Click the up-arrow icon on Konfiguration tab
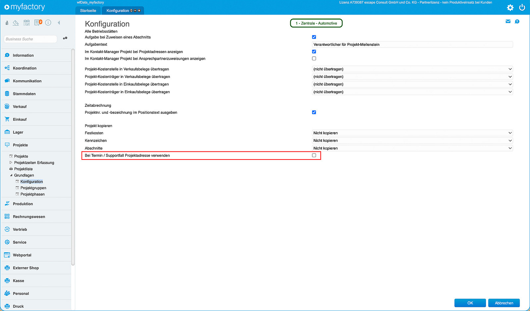Image resolution: width=530 pixels, height=311 pixels. tap(135, 11)
